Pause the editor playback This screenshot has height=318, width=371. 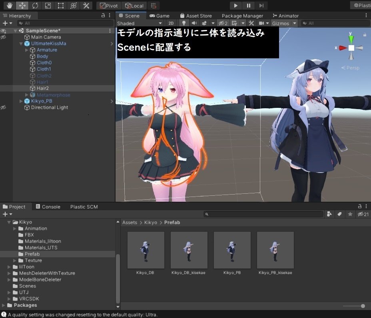pyautogui.click(x=248, y=6)
